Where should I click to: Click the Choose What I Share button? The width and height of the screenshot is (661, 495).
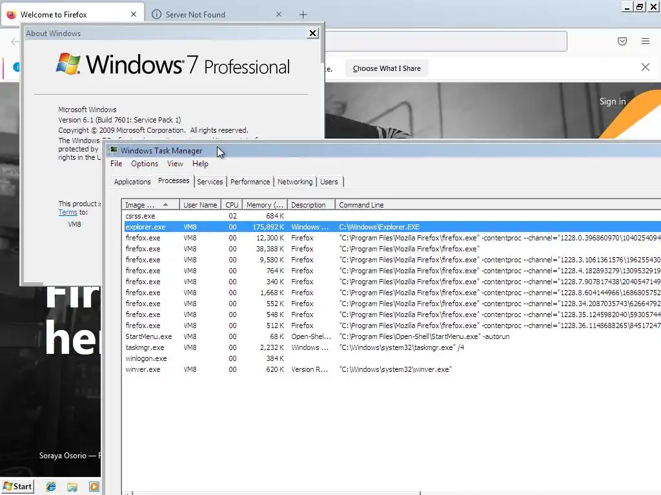[387, 68]
